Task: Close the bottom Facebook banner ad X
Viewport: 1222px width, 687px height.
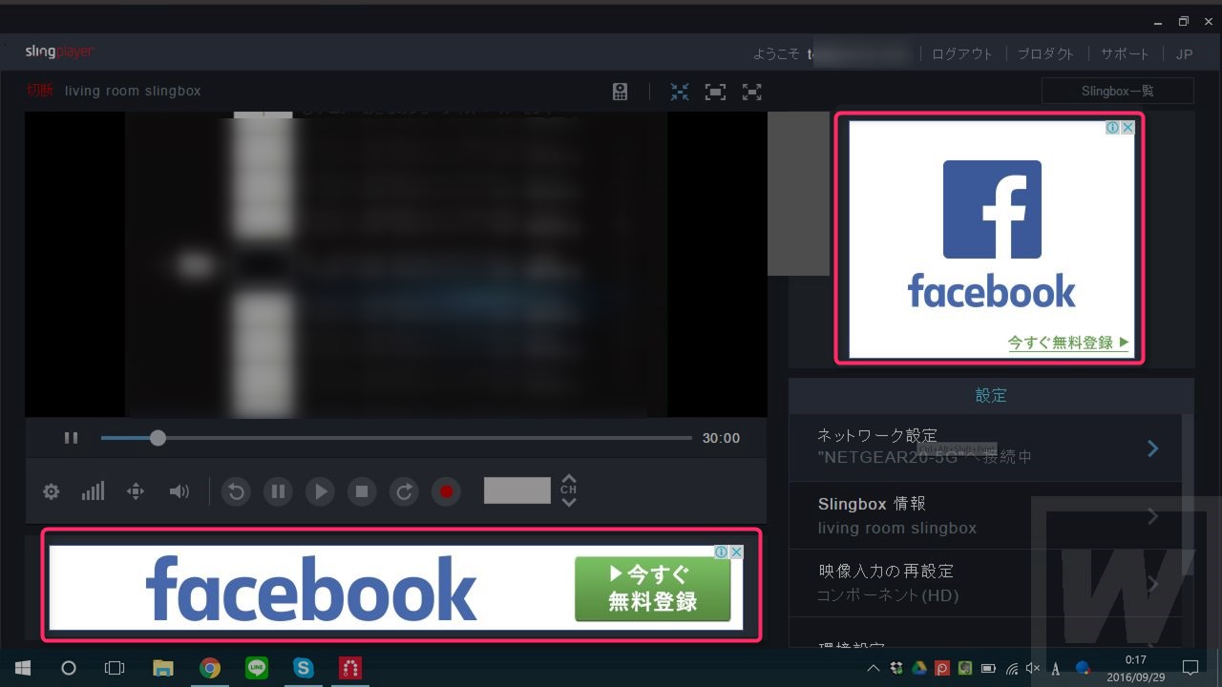Action: [x=736, y=552]
